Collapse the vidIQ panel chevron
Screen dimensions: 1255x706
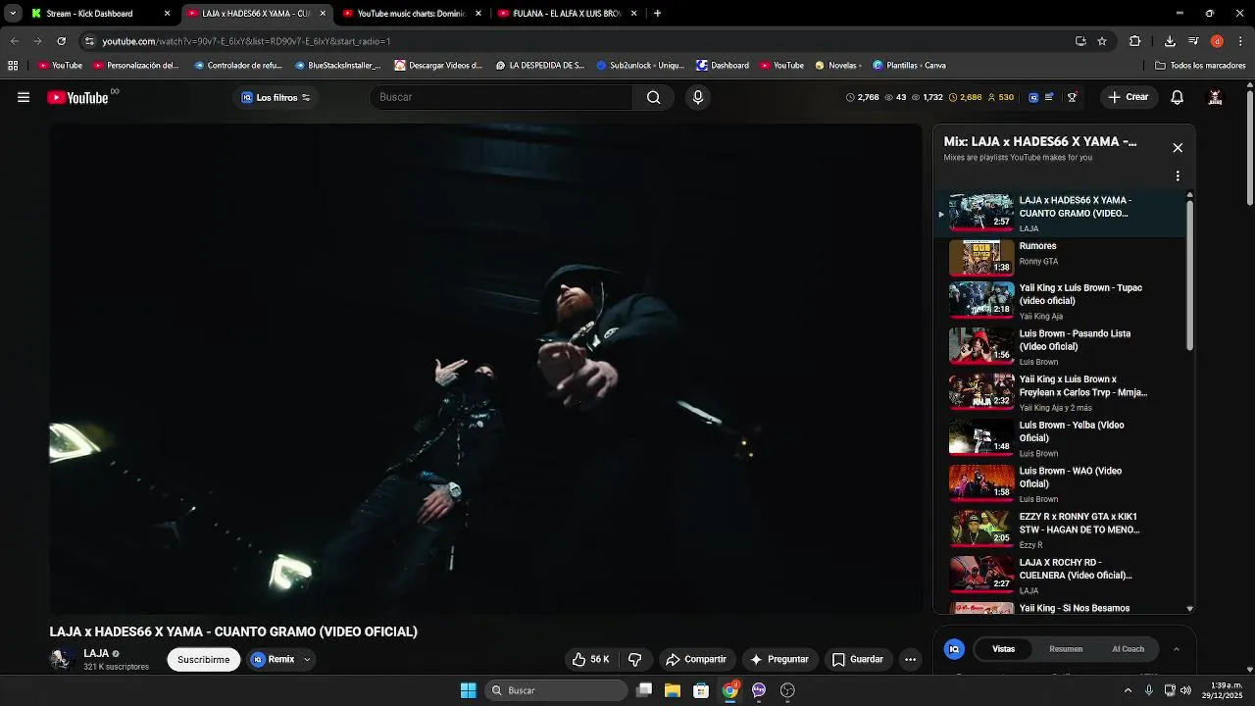(1177, 649)
